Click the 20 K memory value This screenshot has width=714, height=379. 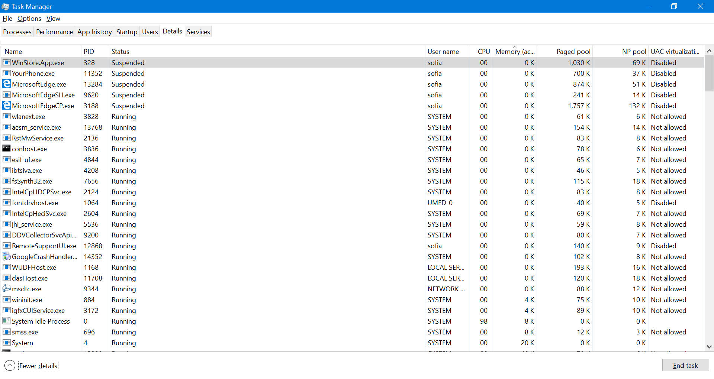click(x=527, y=343)
